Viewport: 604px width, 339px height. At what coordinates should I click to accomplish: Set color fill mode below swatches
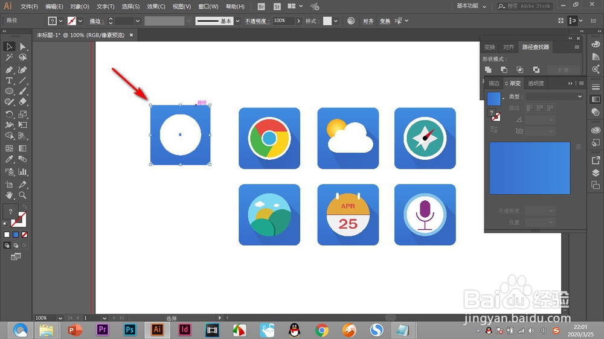[7, 235]
